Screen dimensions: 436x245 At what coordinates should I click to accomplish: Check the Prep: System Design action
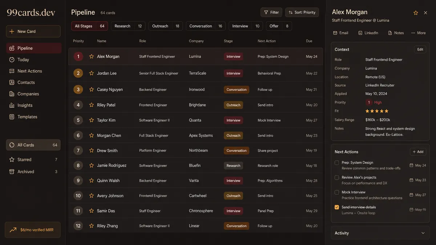337,163
